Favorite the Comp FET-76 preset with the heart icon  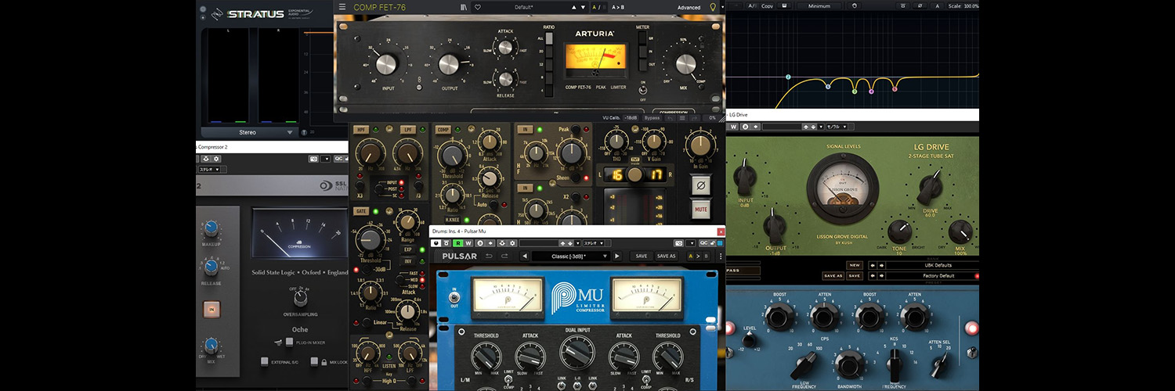[x=477, y=7]
